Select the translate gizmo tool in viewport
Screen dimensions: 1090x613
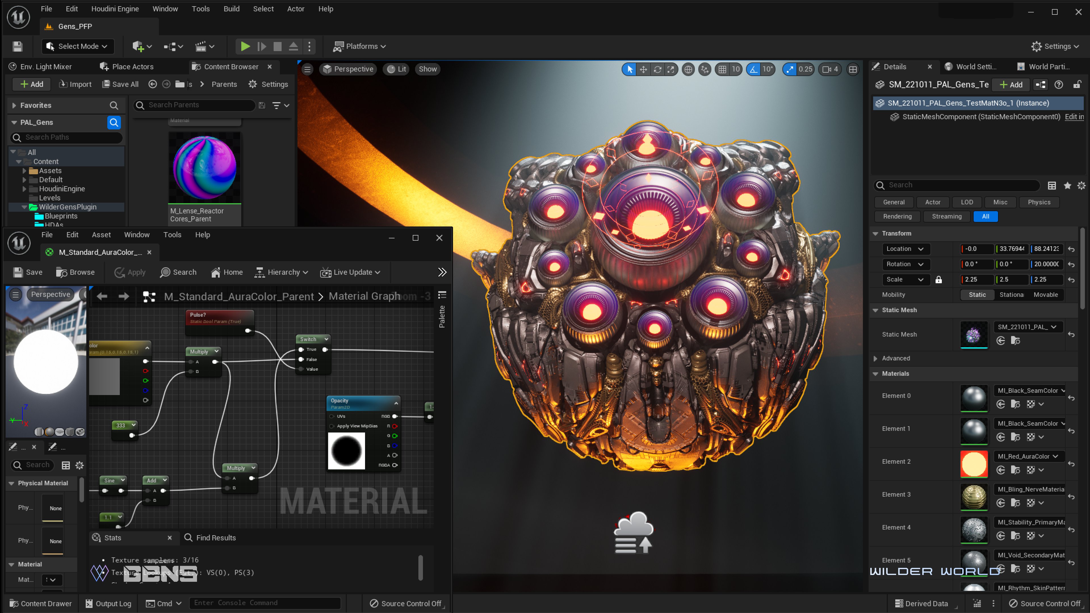(x=643, y=69)
